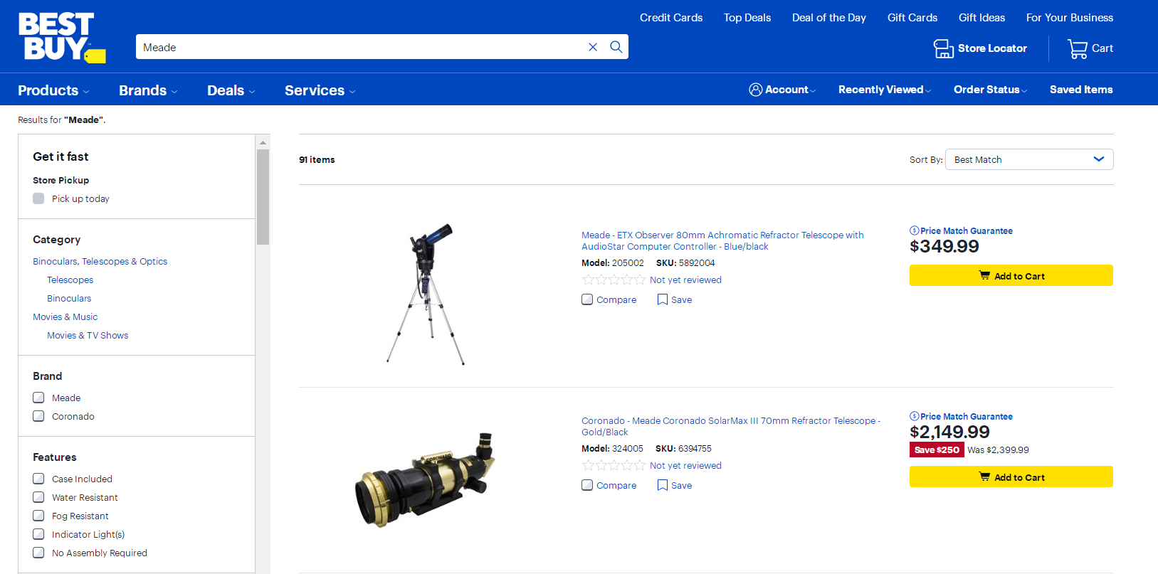Open For Your Business link

[x=1070, y=18]
